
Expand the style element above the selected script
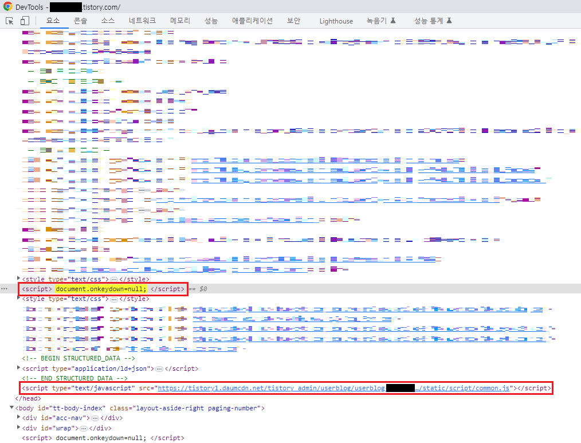pyautogui.click(x=18, y=278)
